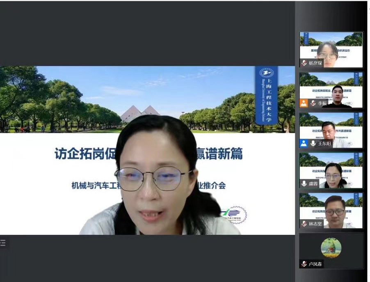Click muted microphone icon beside 杨彦琛
The height and width of the screenshot is (282, 370).
click(x=304, y=63)
